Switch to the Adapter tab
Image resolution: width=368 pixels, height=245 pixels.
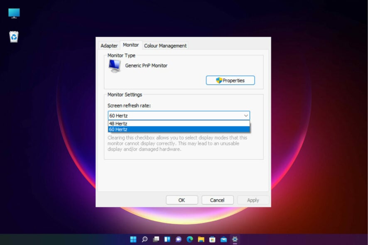[109, 46]
